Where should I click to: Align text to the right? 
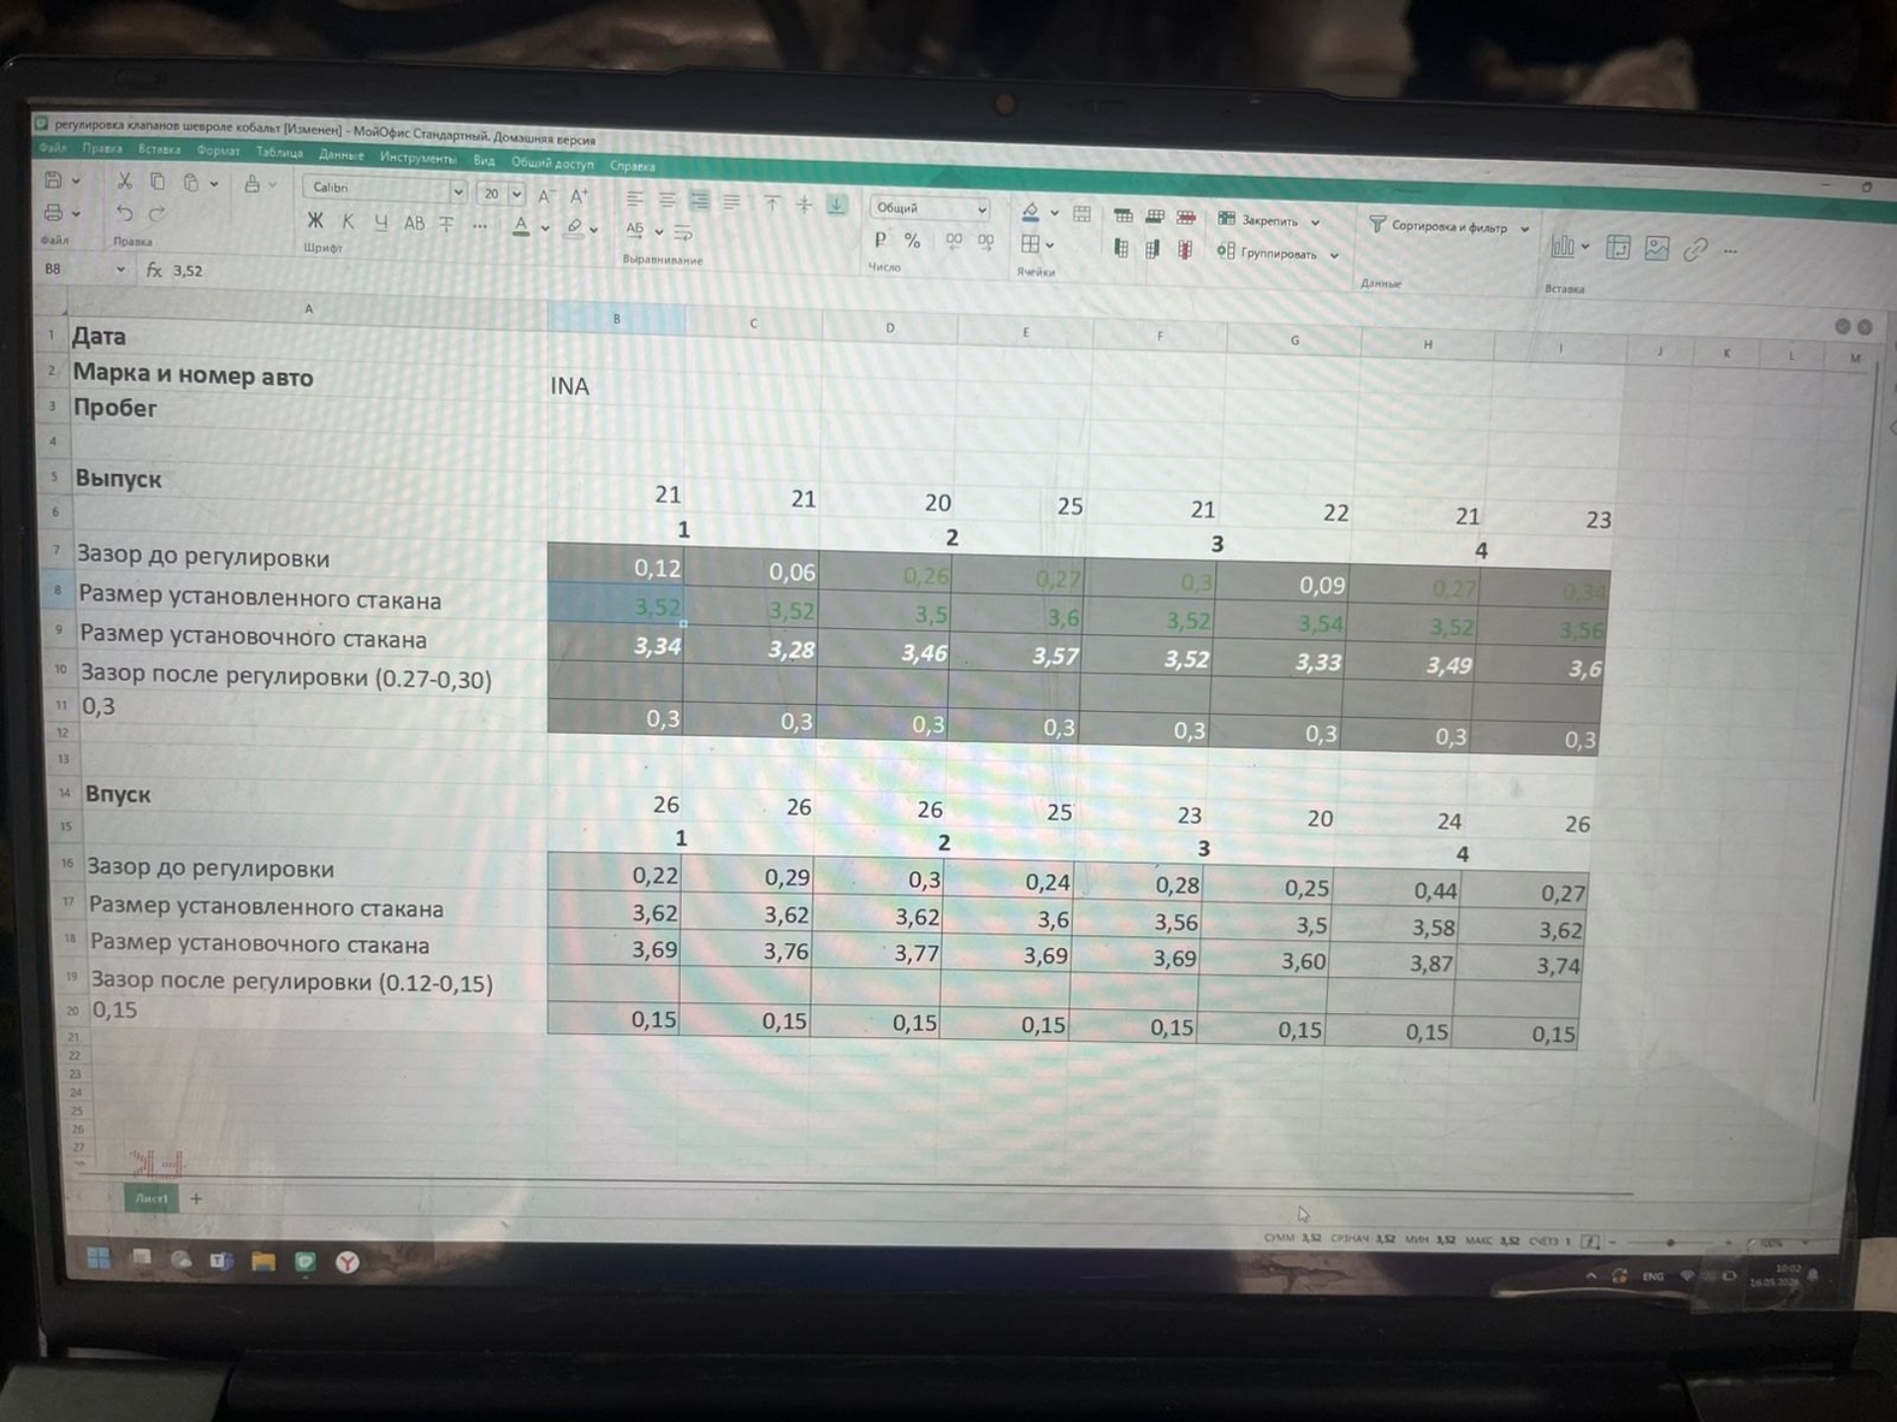click(x=700, y=201)
